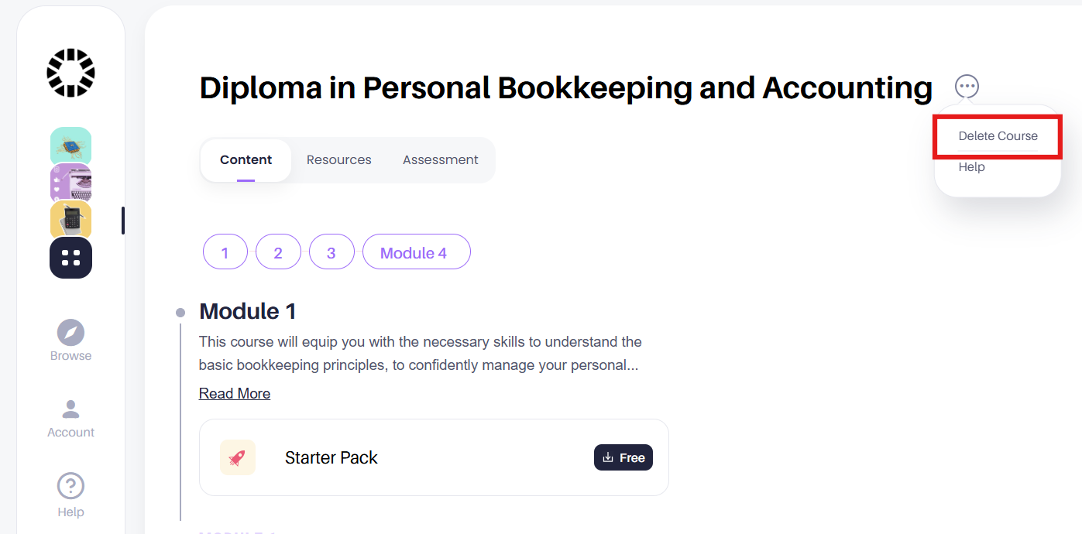Select the Module 4 pill
The image size is (1082, 534).
coord(416,252)
